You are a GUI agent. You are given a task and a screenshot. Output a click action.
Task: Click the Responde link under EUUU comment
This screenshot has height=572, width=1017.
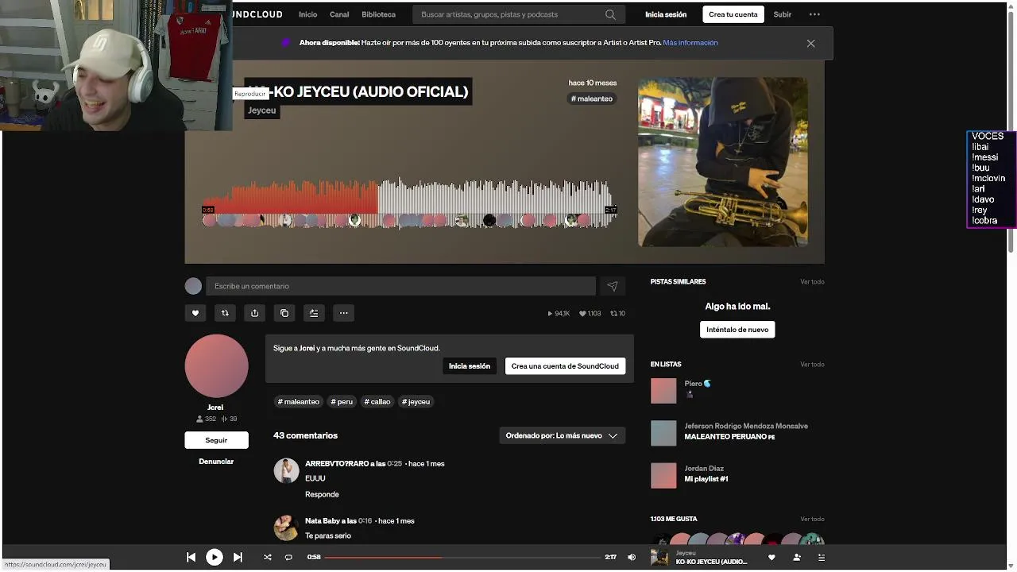[322, 494]
